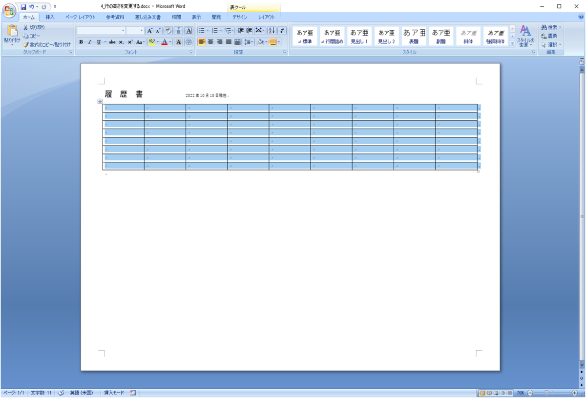The image size is (586, 398).
Task: Open Change Styles (スタイルの変更) dropdown
Action: 525,36
